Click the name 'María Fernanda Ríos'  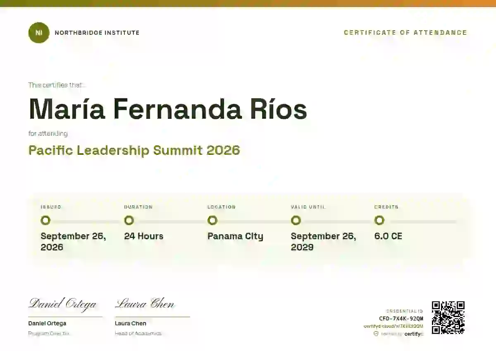pyautogui.click(x=168, y=109)
